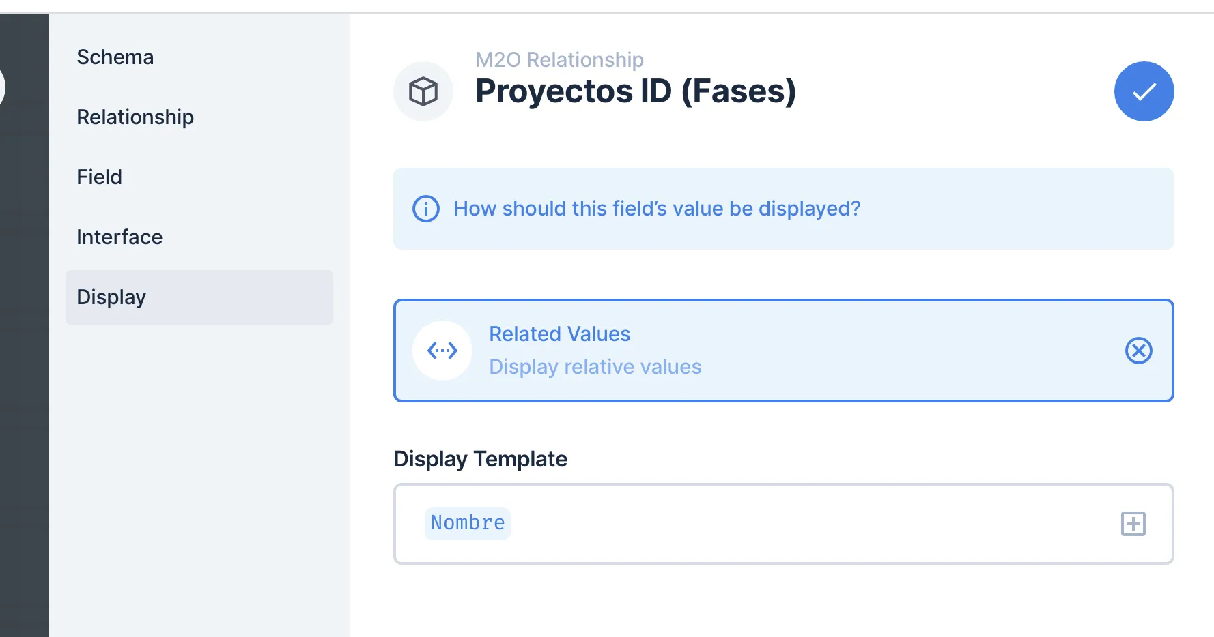Click the info icon in the notice

(x=426, y=209)
